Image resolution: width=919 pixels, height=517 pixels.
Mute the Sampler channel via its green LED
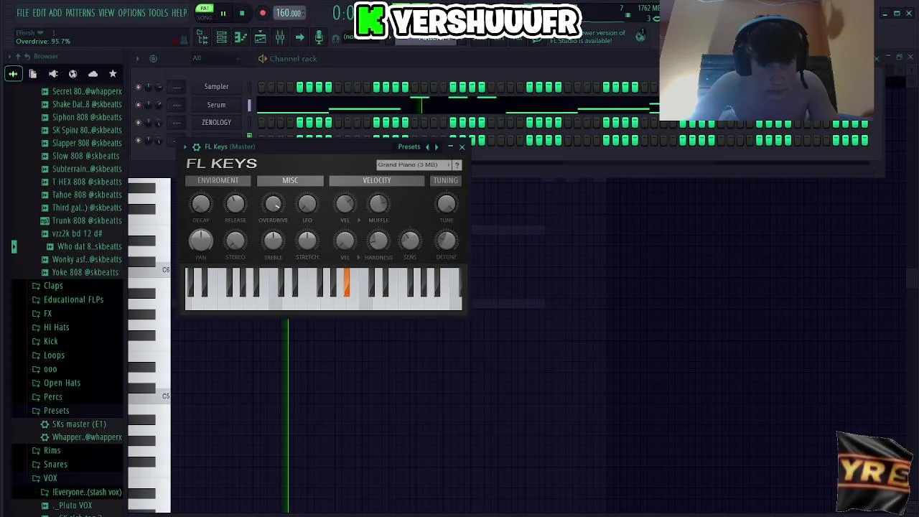pos(138,87)
